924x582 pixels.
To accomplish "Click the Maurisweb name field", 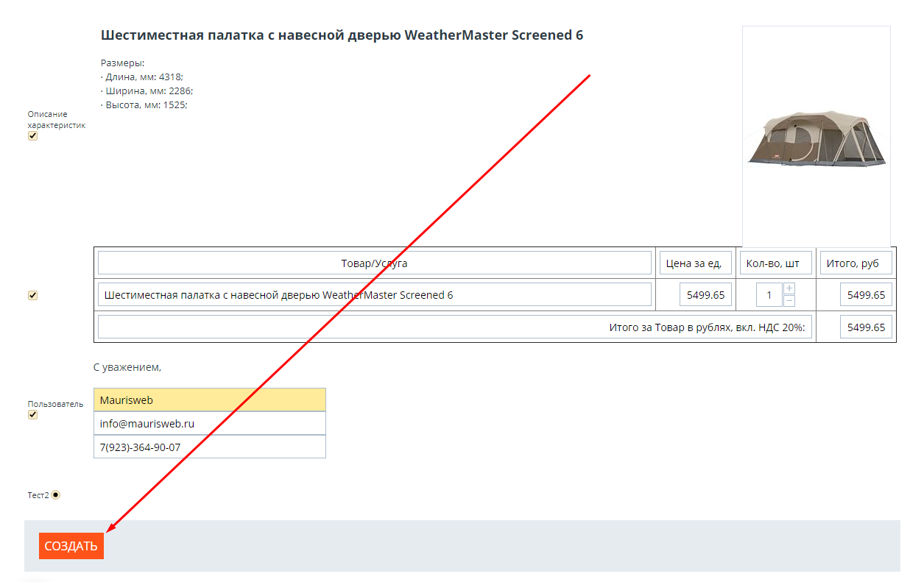I will click(210, 400).
